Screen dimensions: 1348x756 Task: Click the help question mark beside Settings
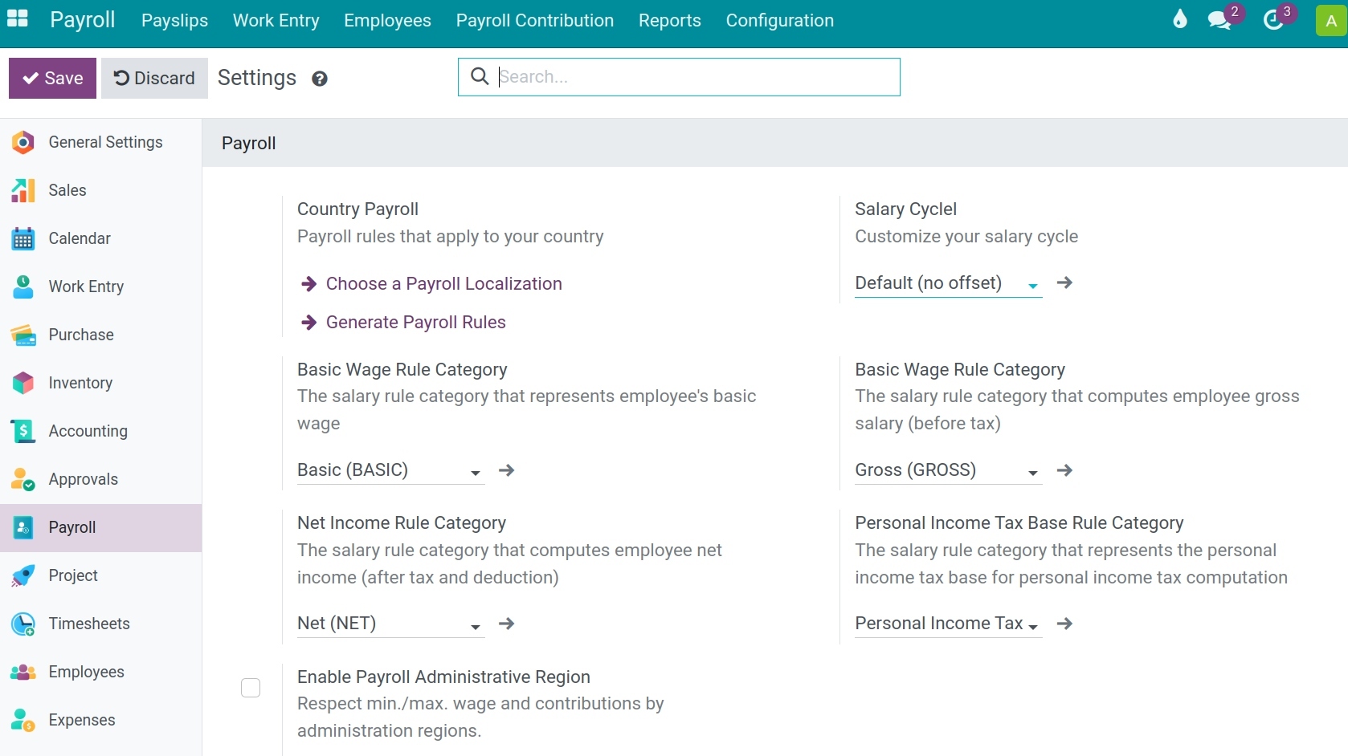[x=320, y=79]
